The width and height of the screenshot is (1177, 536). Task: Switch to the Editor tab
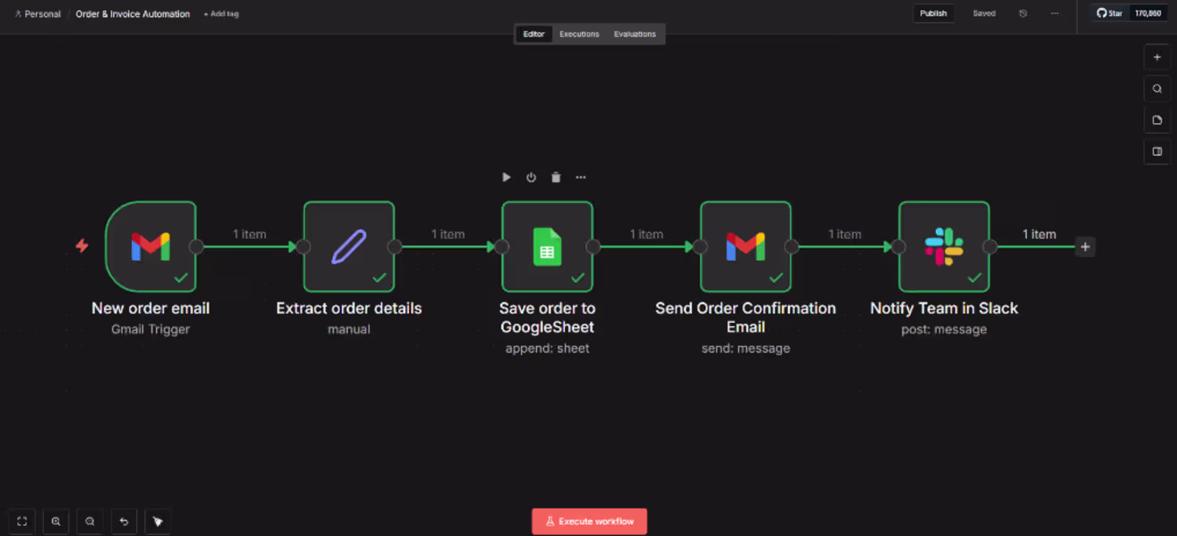[534, 34]
